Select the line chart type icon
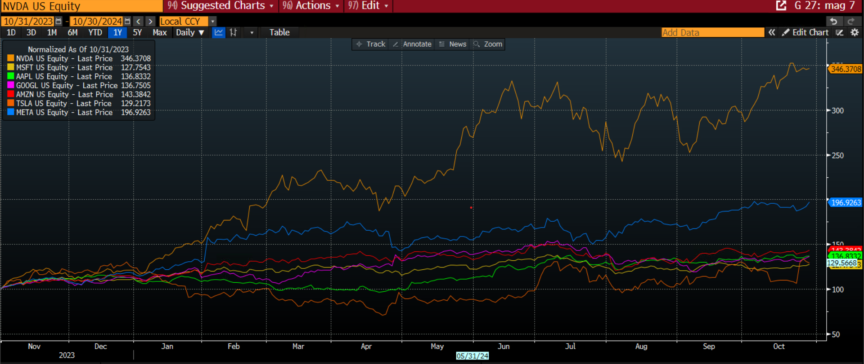This screenshot has height=364, width=864. (218, 32)
